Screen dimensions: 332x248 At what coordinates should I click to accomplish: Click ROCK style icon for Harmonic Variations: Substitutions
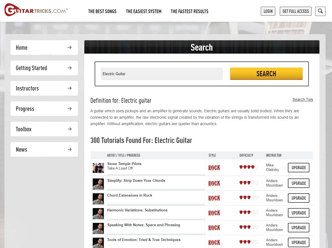tap(214, 213)
